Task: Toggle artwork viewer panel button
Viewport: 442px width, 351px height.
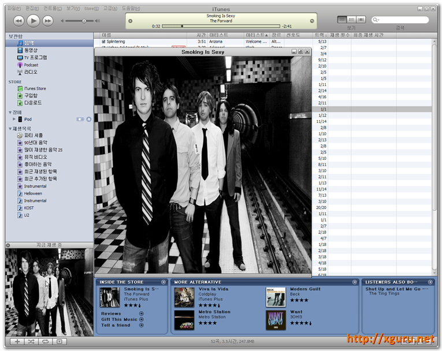Action: [x=60, y=341]
